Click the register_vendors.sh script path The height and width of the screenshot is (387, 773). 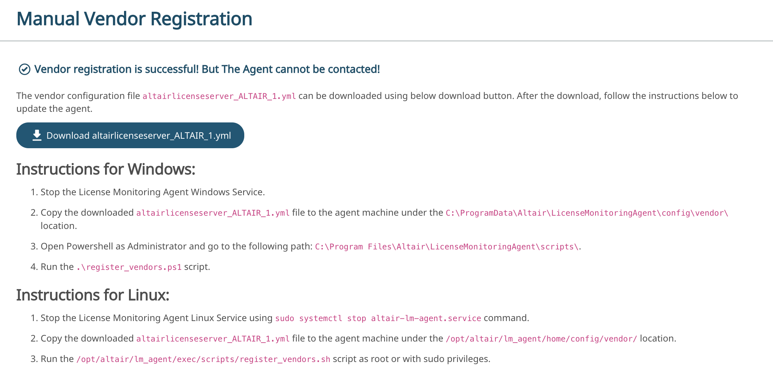coord(203,359)
